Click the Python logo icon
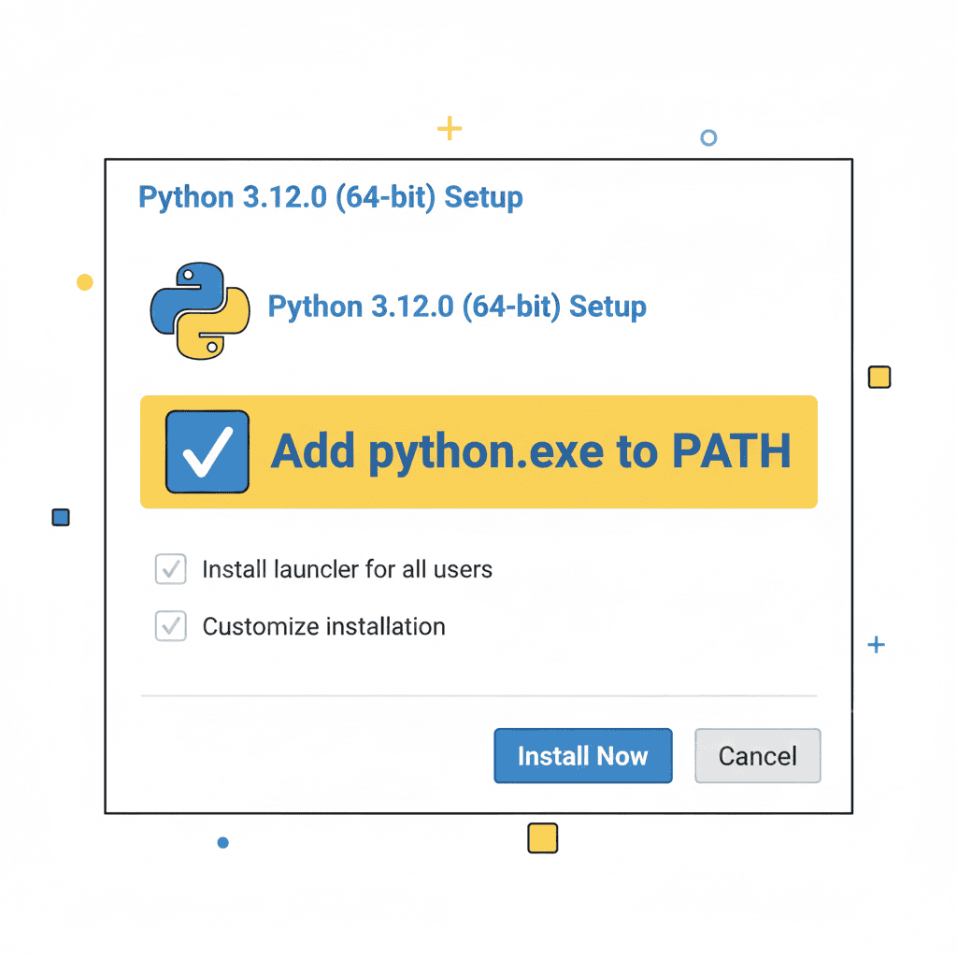 click(198, 308)
